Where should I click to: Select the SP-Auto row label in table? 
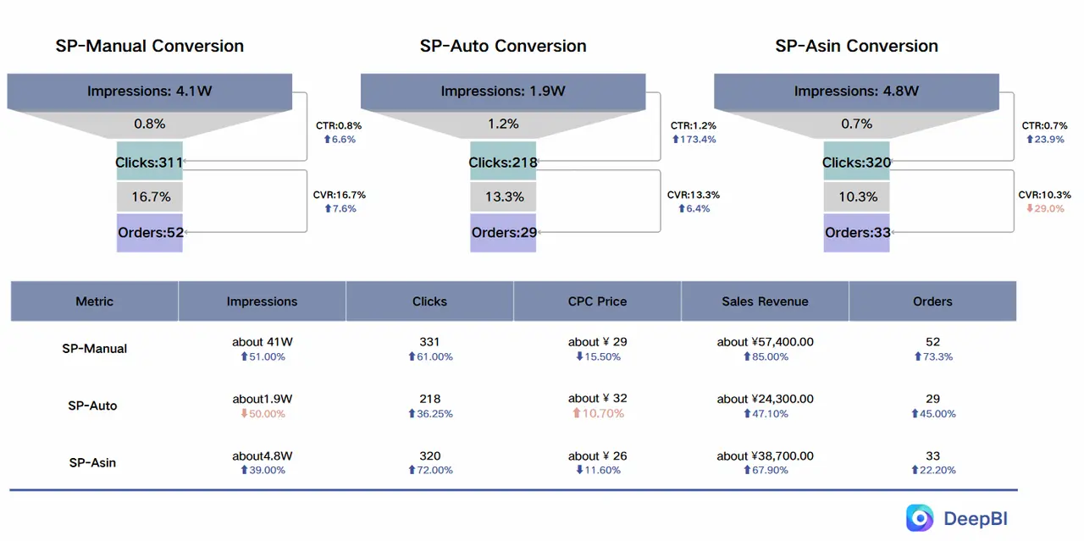(93, 406)
